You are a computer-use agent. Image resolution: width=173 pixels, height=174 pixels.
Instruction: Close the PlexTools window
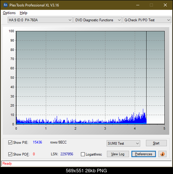coord(165,5)
